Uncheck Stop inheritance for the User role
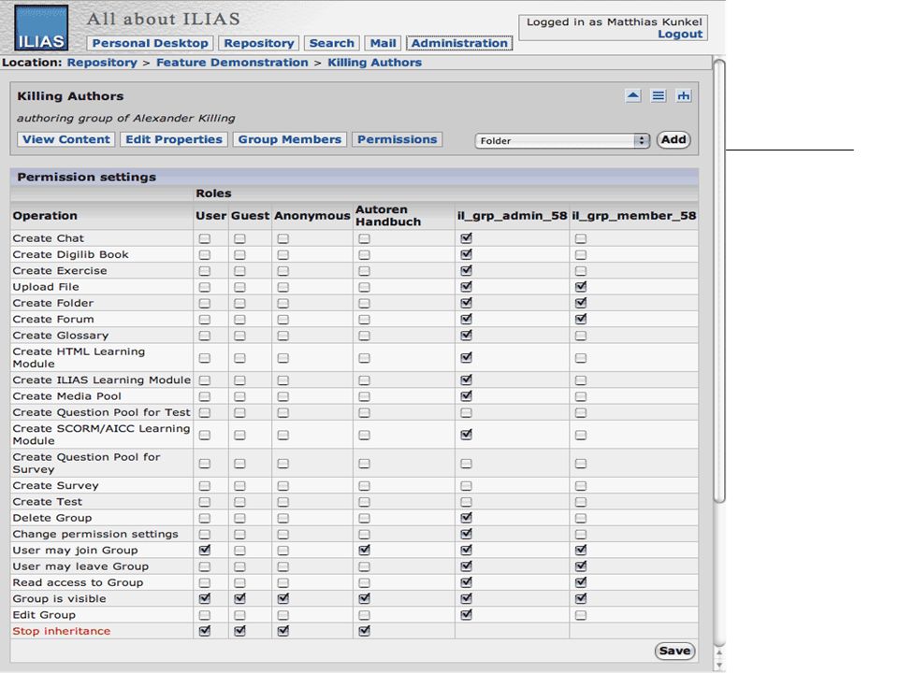Image resolution: width=898 pixels, height=673 pixels. pos(205,631)
